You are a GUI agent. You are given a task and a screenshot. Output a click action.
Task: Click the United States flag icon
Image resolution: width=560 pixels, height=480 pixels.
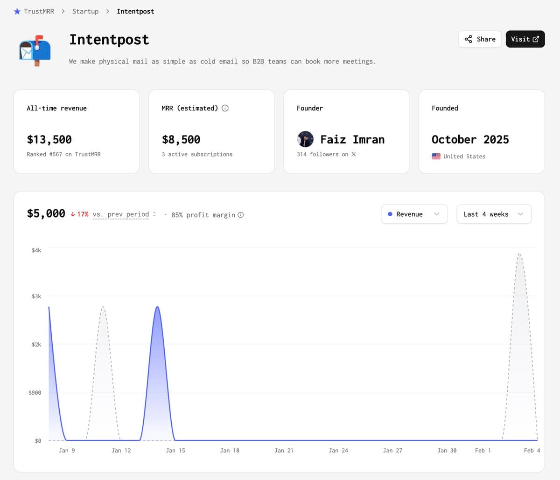(x=436, y=157)
